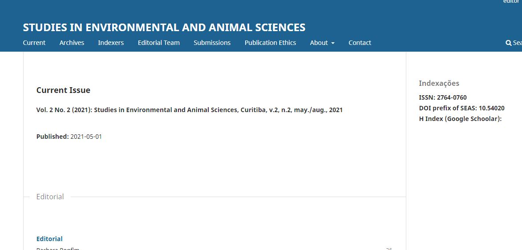Expand the About menu caret arrow
Viewport: 522px width, 250px height.
tap(332, 43)
